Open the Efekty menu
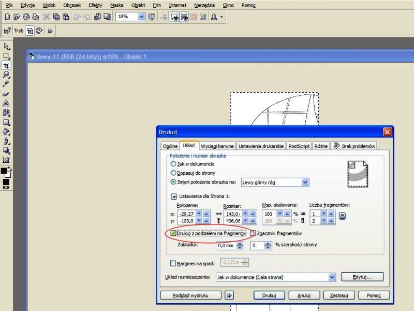This screenshot has width=414, height=311. tap(95, 5)
